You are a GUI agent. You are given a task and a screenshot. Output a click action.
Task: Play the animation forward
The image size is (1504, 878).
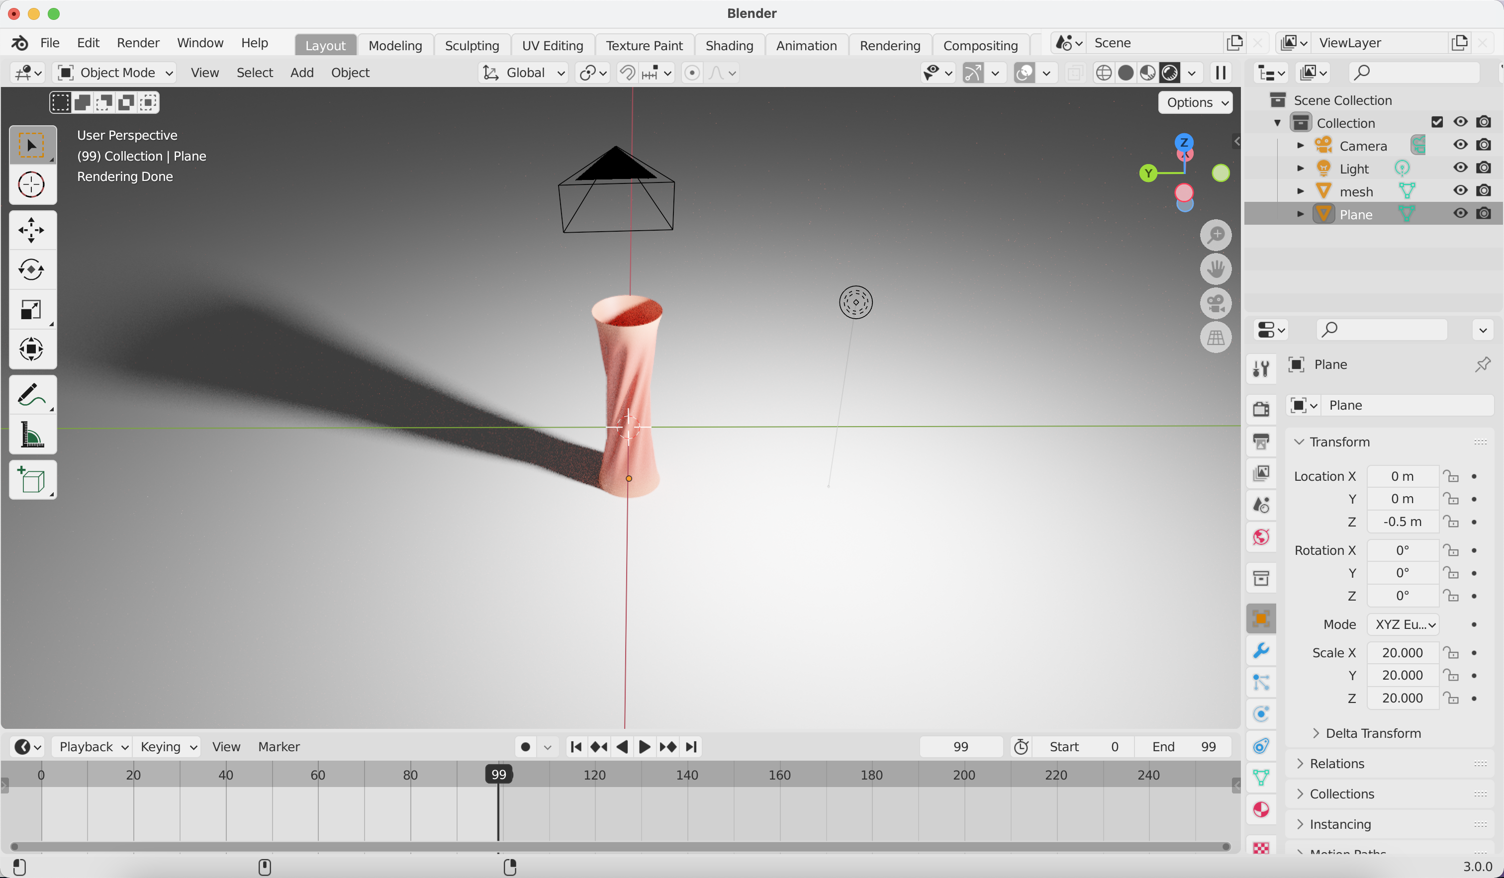pyautogui.click(x=645, y=747)
